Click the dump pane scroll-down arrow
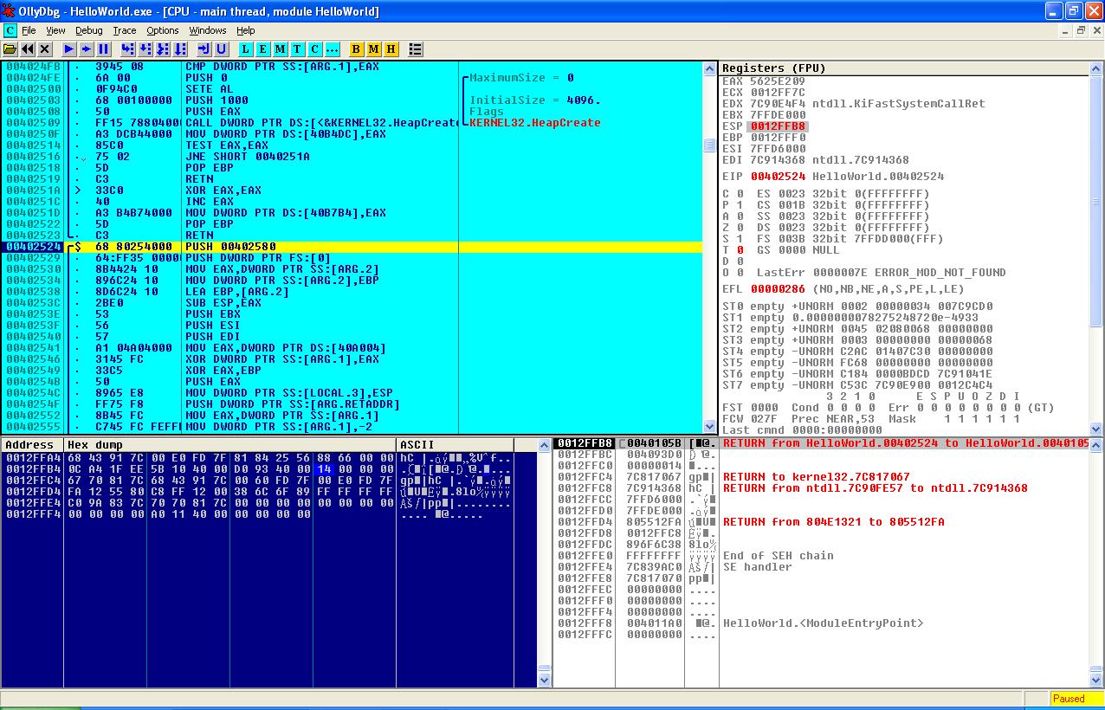This screenshot has height=710, width=1105. [544, 681]
